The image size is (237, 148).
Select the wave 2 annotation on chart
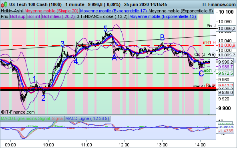click(x=43, y=98)
